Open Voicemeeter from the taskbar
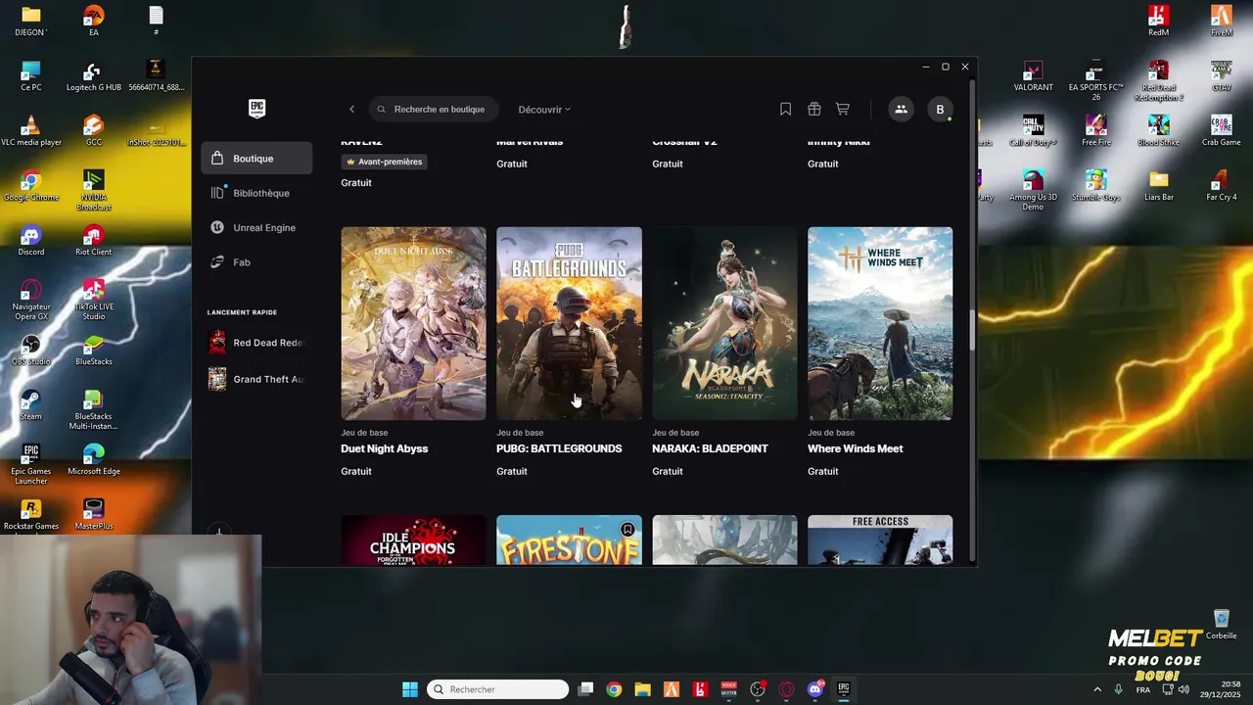Screen dimensions: 1253x705 728,689
